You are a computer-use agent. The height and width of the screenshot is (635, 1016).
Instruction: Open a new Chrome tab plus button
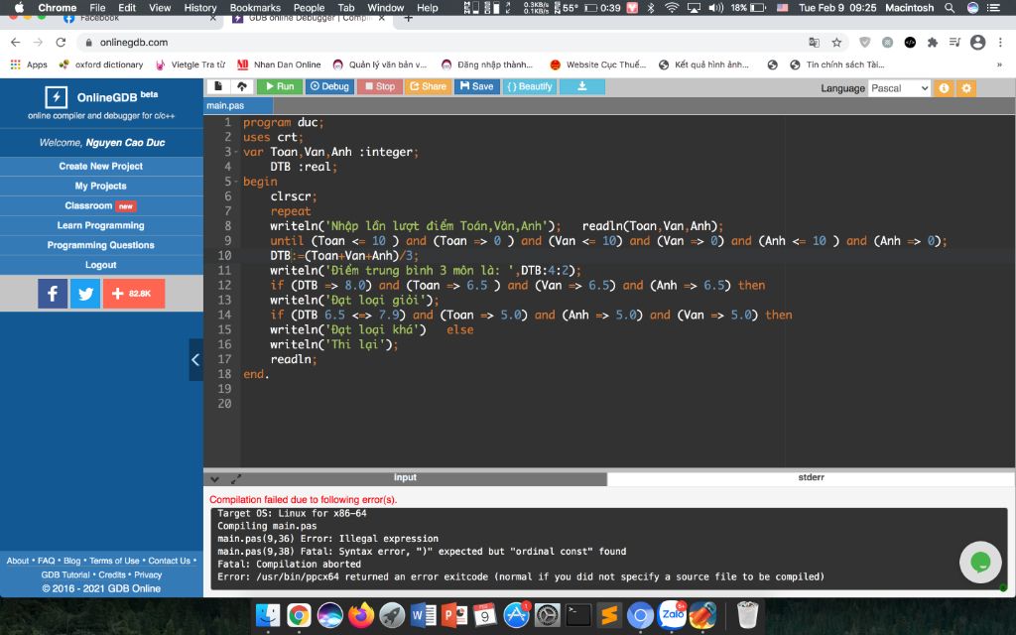pyautogui.click(x=408, y=19)
